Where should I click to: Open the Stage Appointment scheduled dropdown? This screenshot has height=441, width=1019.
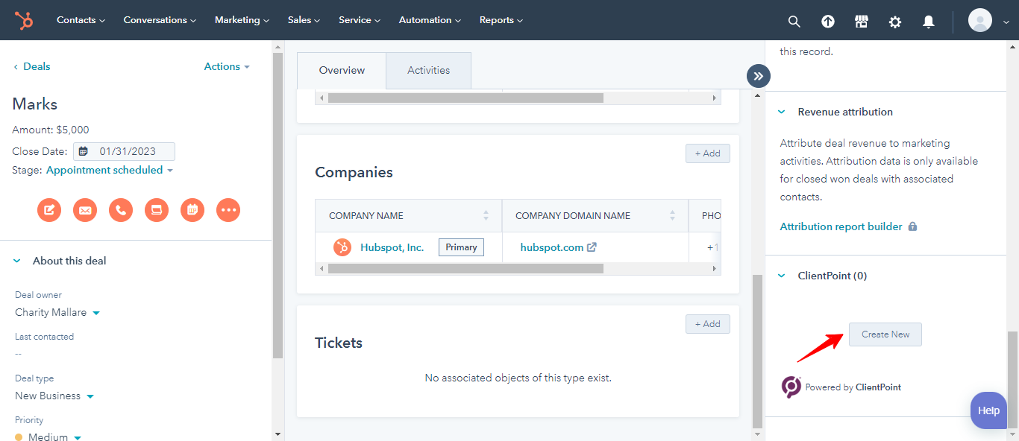pos(109,170)
